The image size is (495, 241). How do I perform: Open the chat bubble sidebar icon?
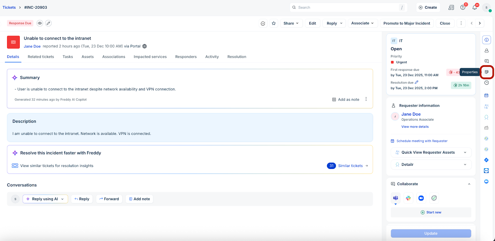(487, 61)
